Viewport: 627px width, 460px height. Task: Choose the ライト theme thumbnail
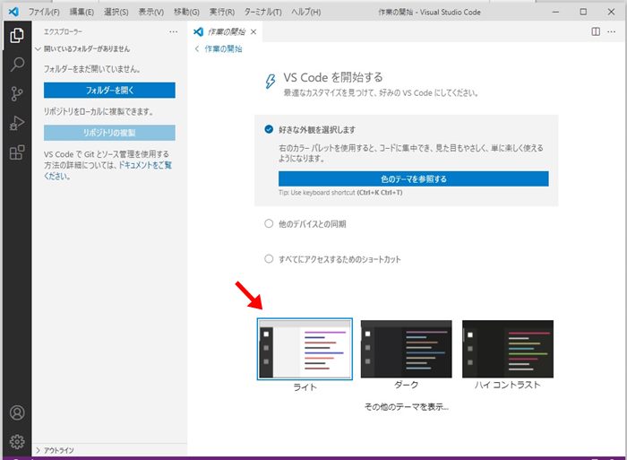305,349
